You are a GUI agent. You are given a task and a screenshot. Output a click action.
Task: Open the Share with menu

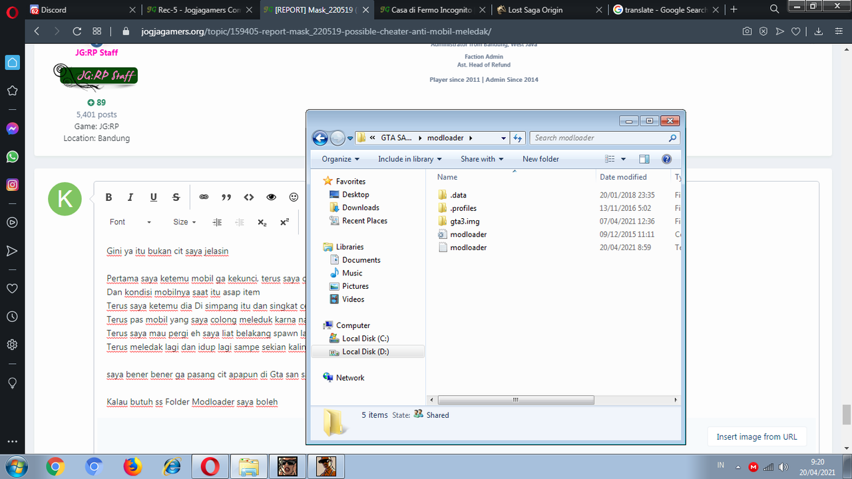482,159
